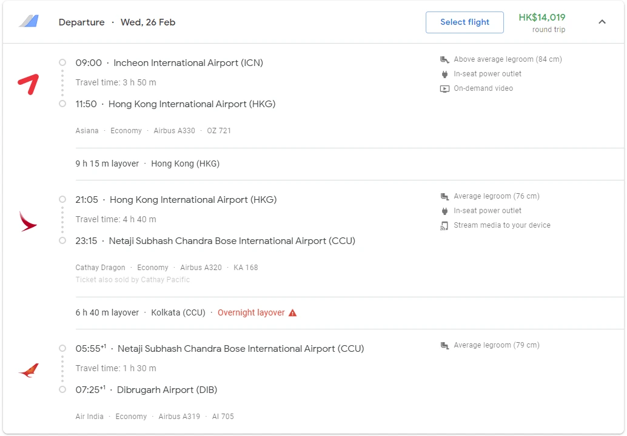Screen dimensions: 627x436
Task: Click the multi-airline icon beside Departure
Action: point(29,22)
